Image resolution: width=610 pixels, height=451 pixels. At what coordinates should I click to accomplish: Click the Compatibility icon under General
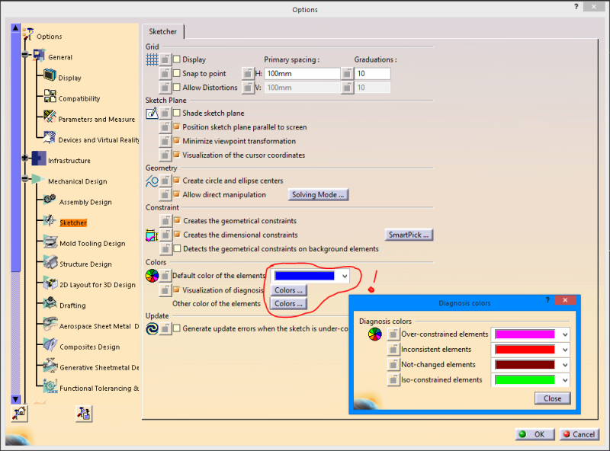[x=49, y=98]
